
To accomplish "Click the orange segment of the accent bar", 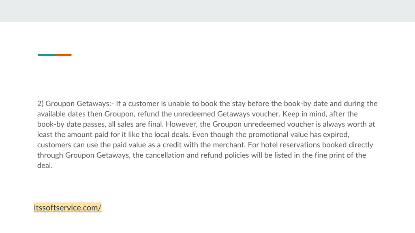I will tap(63, 55).
